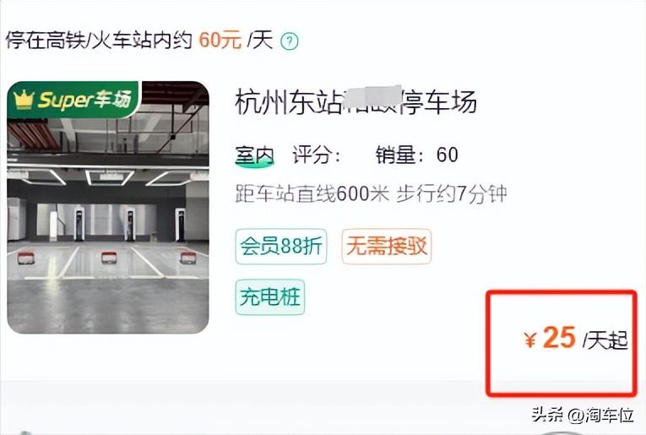This screenshot has width=646, height=435.
Task: Click the ¥ yuan symbol by the price
Action: pyautogui.click(x=529, y=340)
